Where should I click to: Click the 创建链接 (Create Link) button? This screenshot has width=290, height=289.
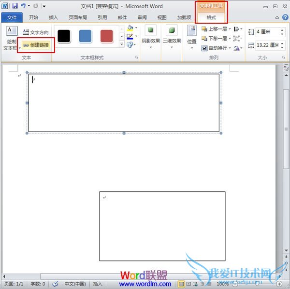36,45
